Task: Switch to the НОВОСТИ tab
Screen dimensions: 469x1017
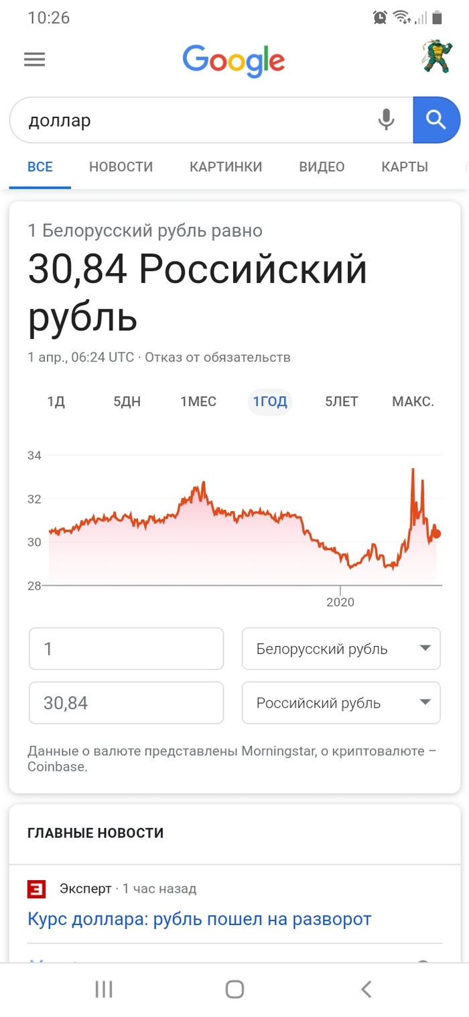Action: 121,166
